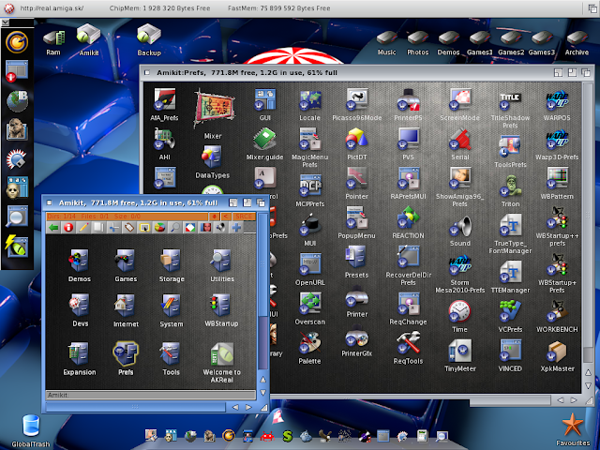Click the SRCE button in Amikit window
Image resolution: width=600 pixels, height=450 pixels.
(x=244, y=217)
